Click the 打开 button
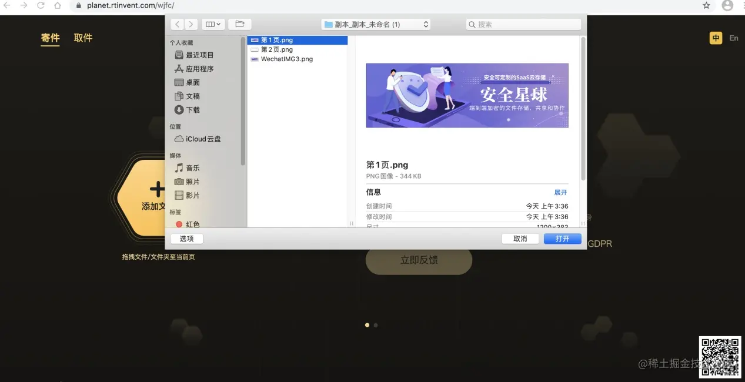745x382 pixels. tap(563, 239)
